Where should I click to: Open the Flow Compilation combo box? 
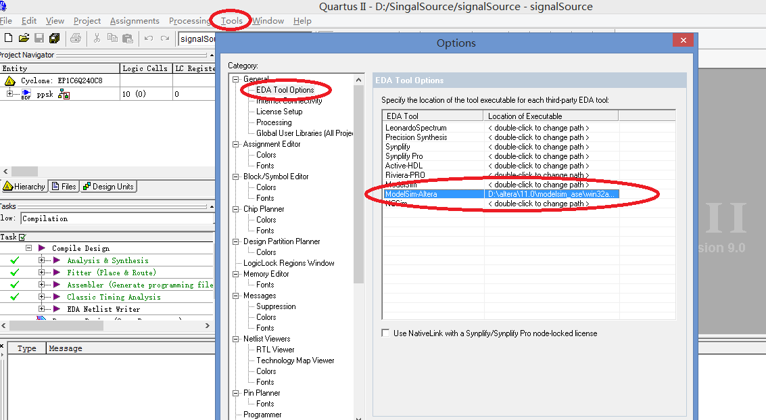click(117, 218)
